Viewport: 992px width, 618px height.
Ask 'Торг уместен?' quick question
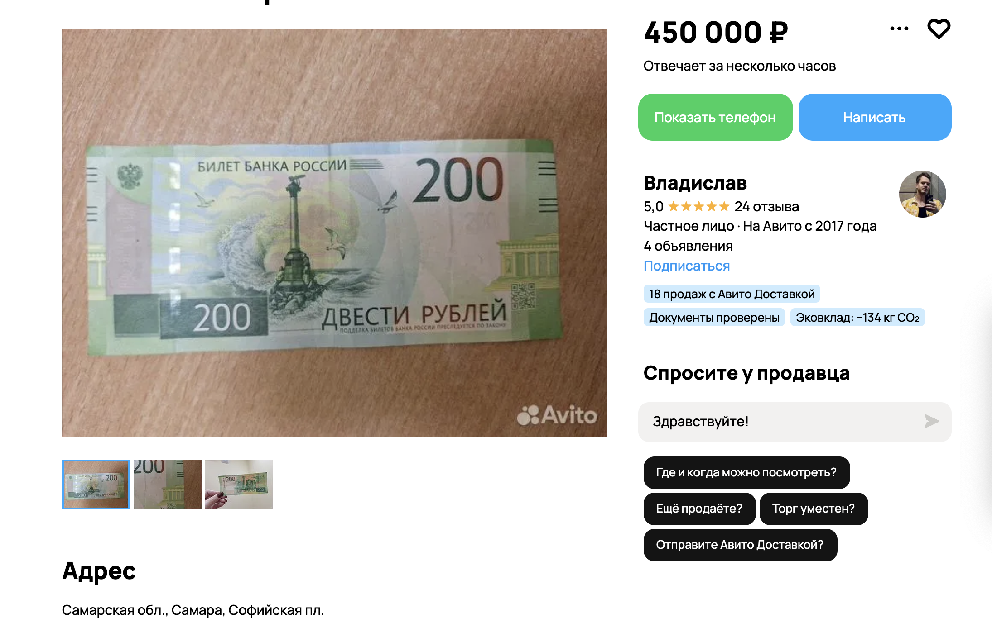814,509
